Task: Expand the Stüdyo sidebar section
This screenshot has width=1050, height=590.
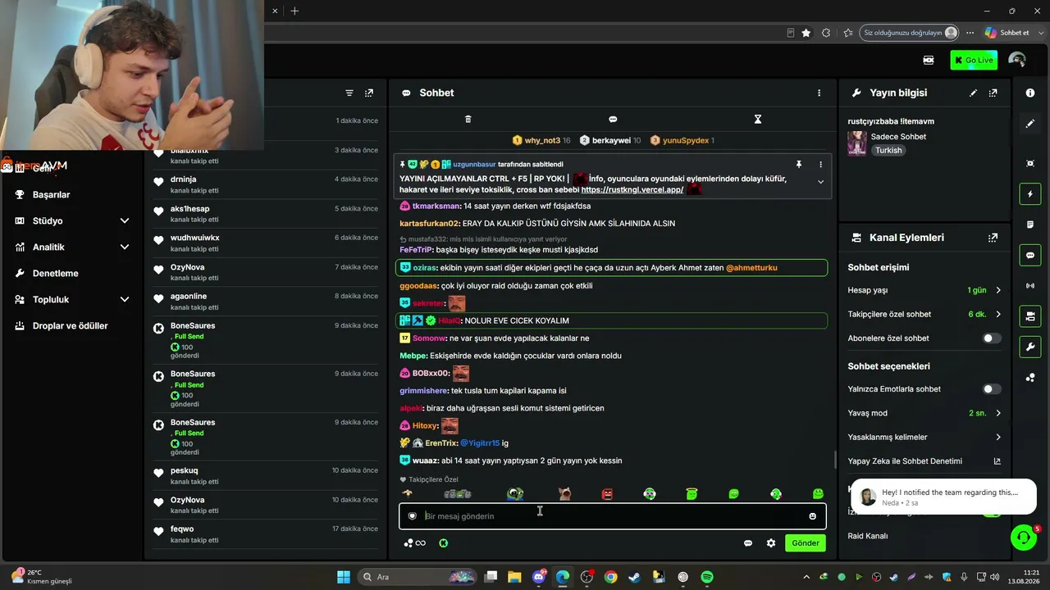Action: coord(125,221)
